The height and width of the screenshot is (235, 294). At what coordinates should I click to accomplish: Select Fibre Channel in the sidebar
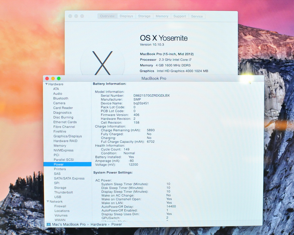pos(64,127)
